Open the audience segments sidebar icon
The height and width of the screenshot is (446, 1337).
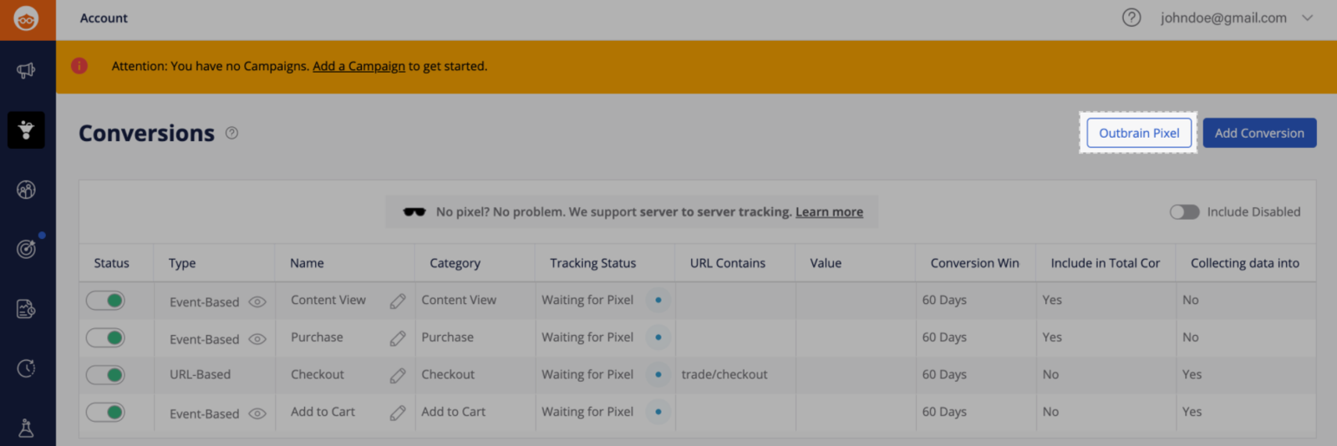point(26,190)
